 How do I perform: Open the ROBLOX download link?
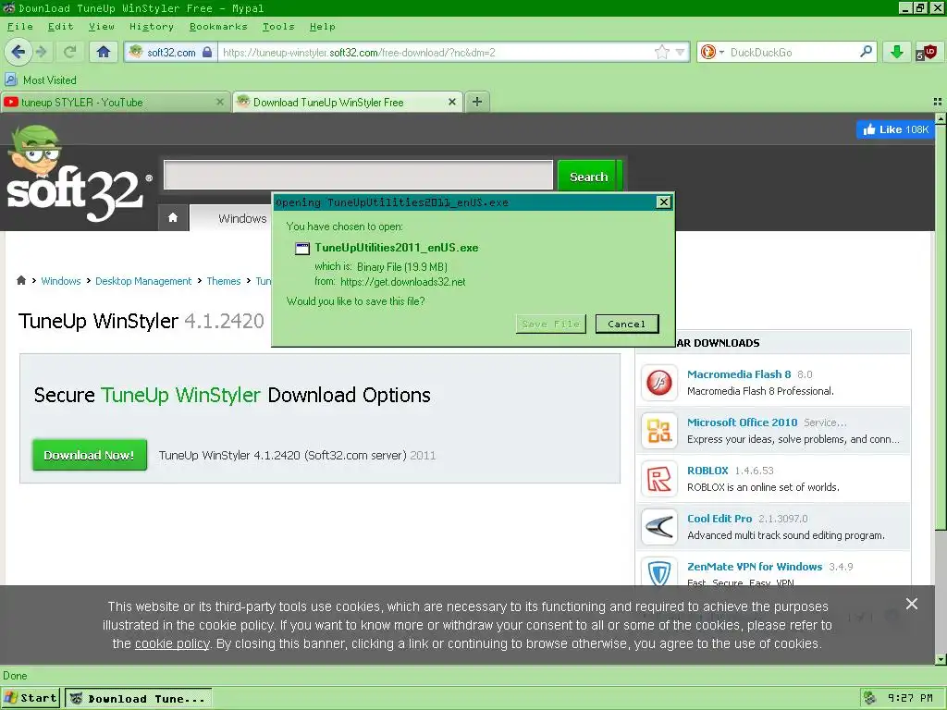pyautogui.click(x=707, y=471)
